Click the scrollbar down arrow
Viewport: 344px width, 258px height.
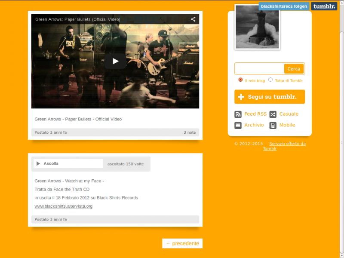(342, 255)
